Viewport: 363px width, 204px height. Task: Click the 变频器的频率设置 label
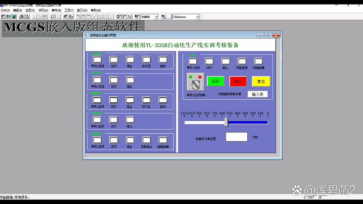(230, 94)
